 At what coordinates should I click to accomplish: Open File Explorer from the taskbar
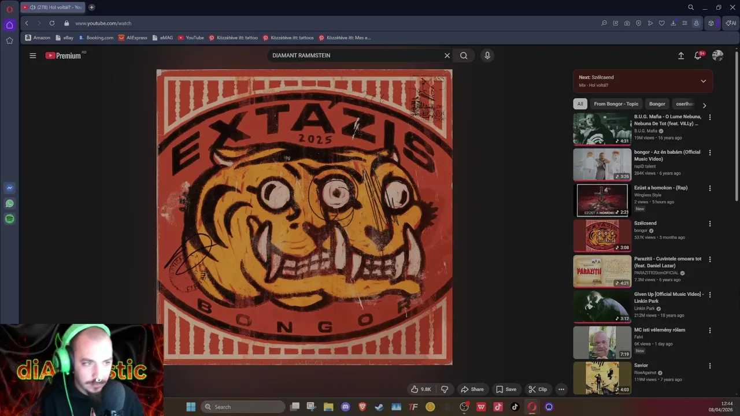click(x=328, y=407)
